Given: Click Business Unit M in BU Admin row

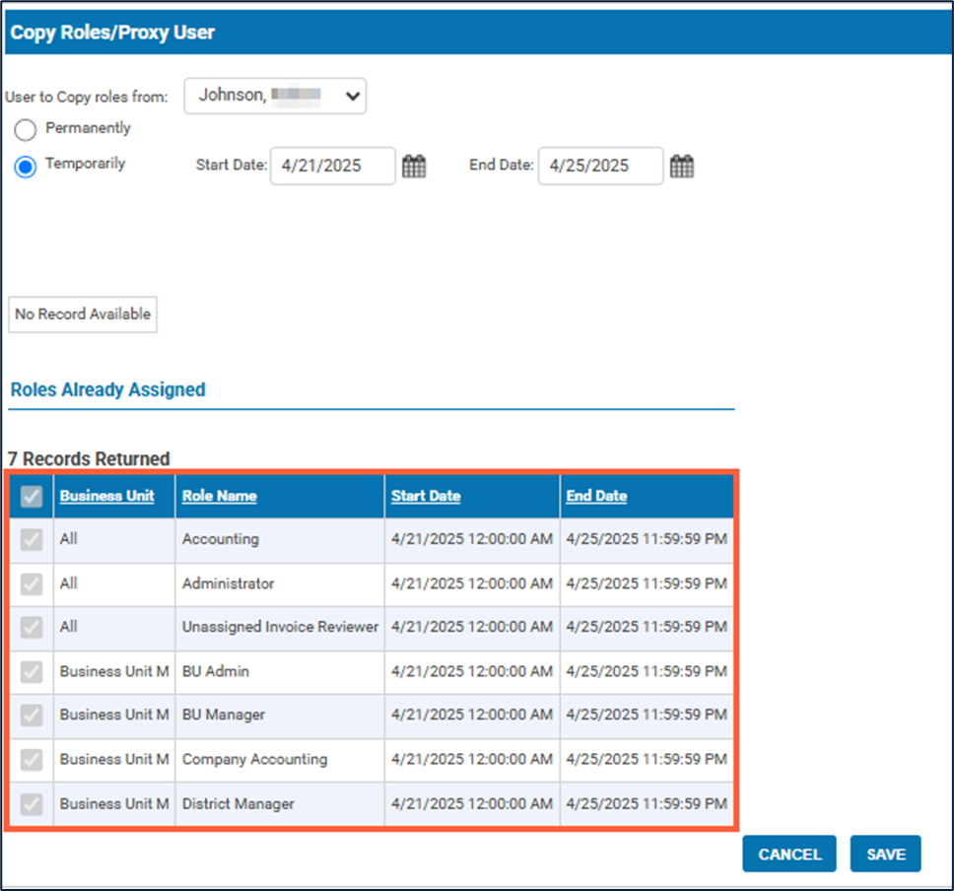Looking at the screenshot, I should 114,672.
